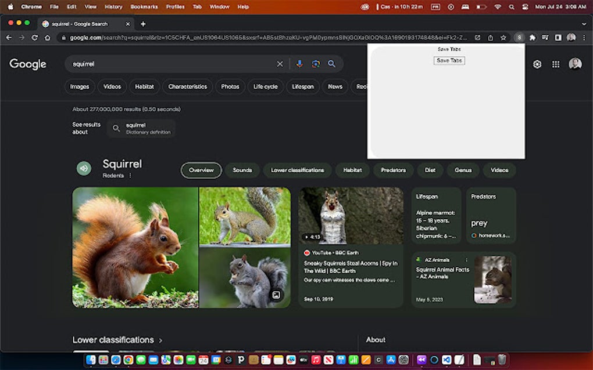The image size is (593, 370).
Task: Open the Google apps grid icon
Action: click(x=556, y=64)
